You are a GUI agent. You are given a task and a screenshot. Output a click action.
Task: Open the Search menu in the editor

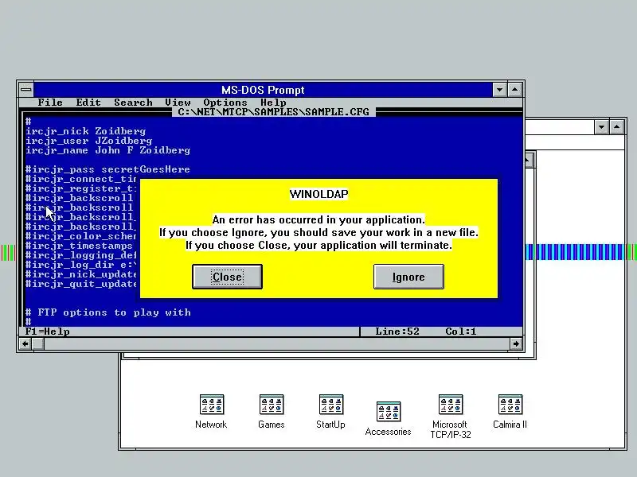coord(133,103)
